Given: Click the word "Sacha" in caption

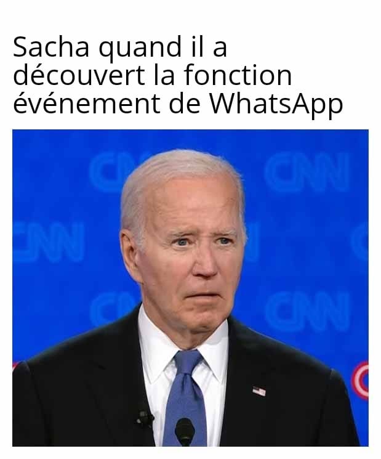Looking at the screenshot, I should (51, 47).
